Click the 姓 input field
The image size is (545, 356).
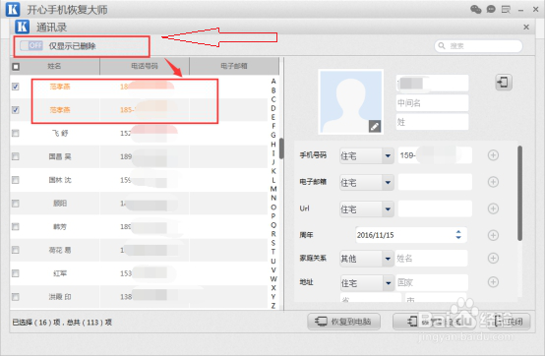[x=432, y=122]
